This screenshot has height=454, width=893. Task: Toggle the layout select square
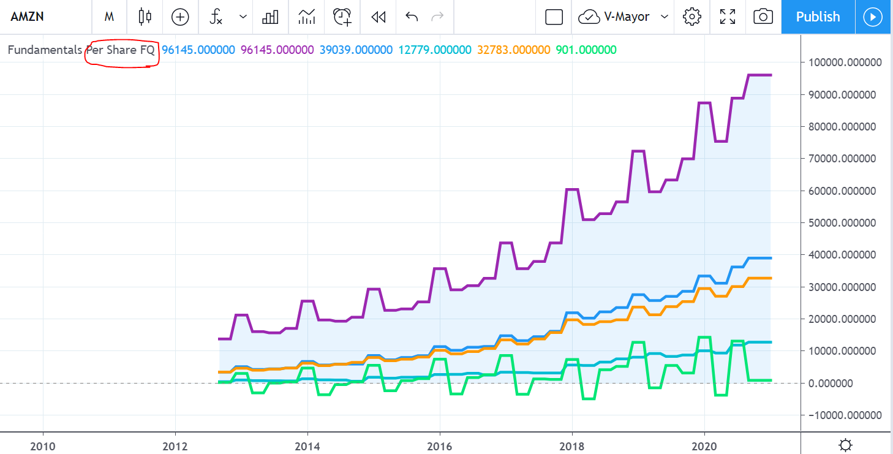[554, 17]
